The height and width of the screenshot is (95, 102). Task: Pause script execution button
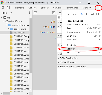point(60,13)
